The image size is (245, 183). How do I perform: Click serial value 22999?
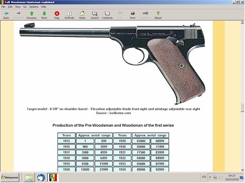pos(104,170)
